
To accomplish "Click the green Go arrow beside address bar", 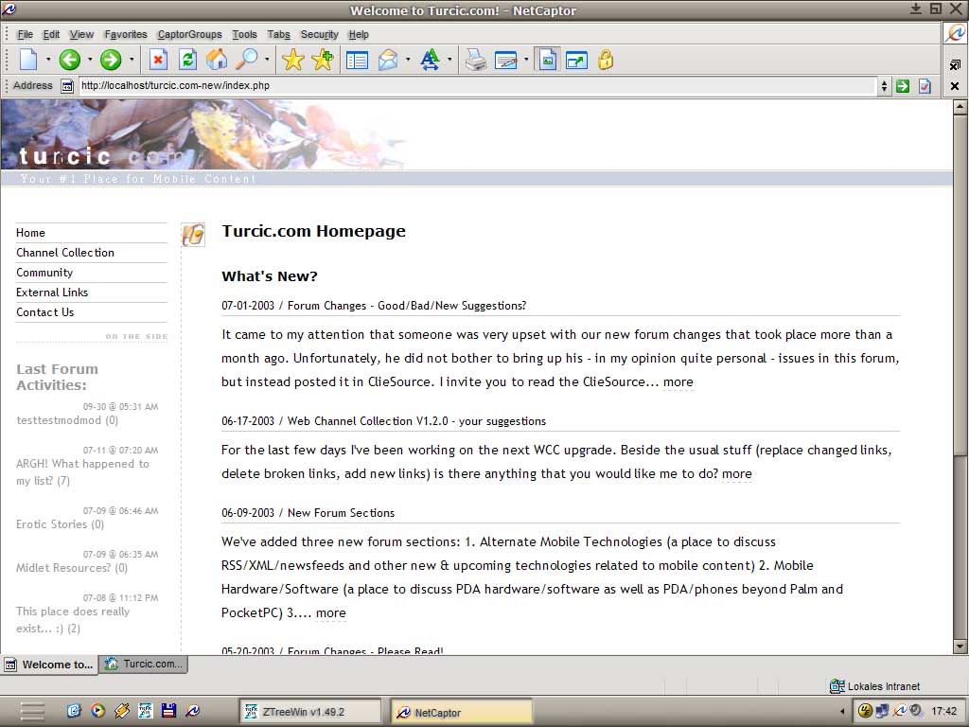I will [x=903, y=86].
